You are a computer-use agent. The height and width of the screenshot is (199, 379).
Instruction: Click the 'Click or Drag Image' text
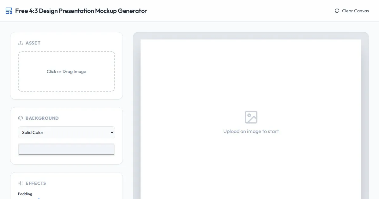66,71
